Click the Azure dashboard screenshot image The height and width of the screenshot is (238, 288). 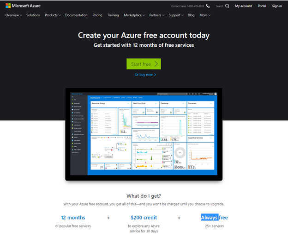[144, 134]
